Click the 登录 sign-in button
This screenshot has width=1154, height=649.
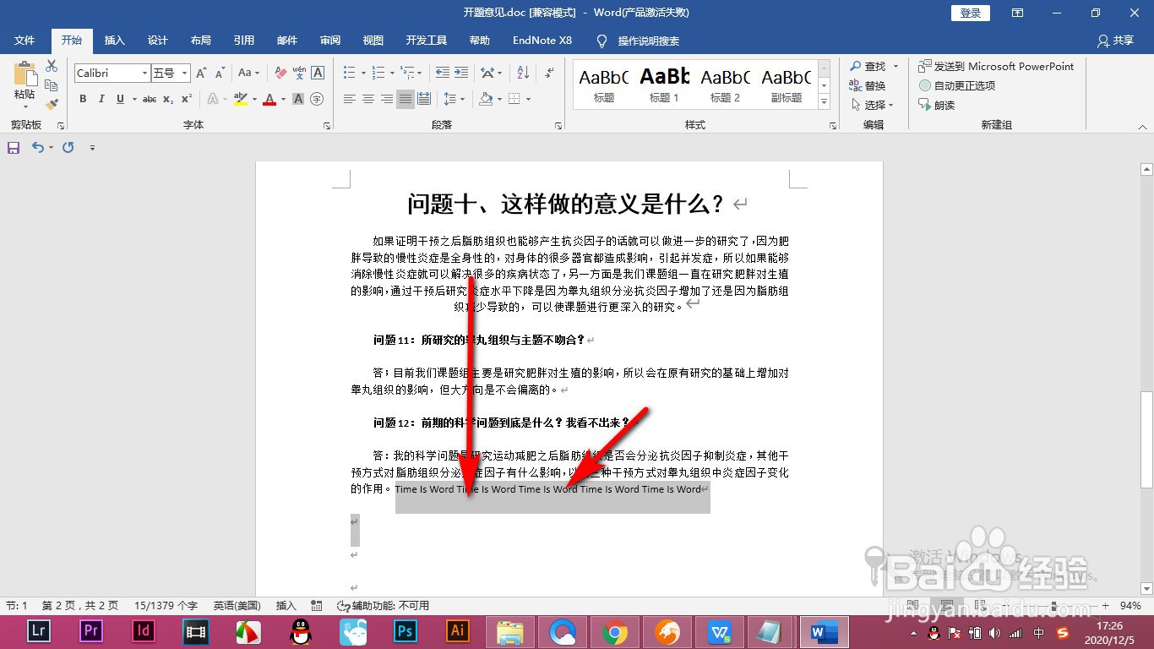pyautogui.click(x=971, y=13)
